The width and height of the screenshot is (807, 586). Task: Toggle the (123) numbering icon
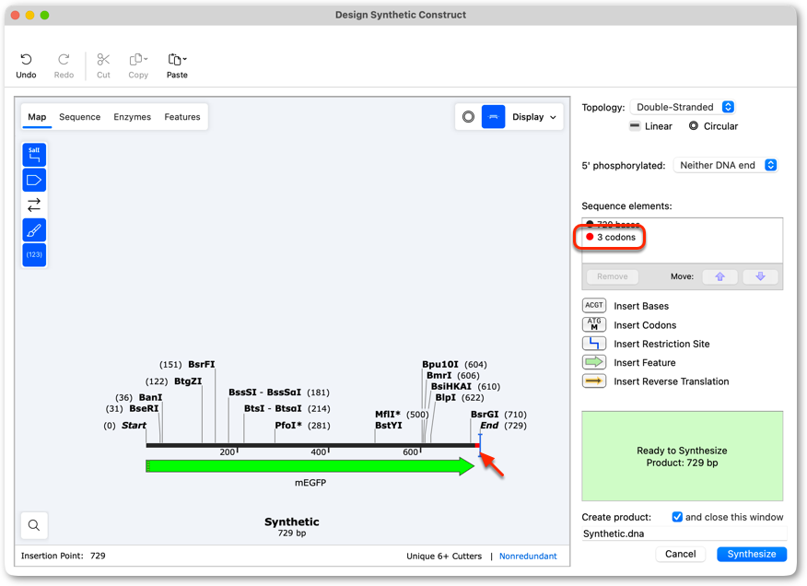point(34,255)
